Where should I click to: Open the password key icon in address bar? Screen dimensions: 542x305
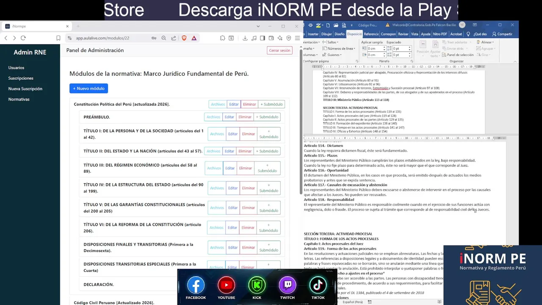tap(154, 38)
